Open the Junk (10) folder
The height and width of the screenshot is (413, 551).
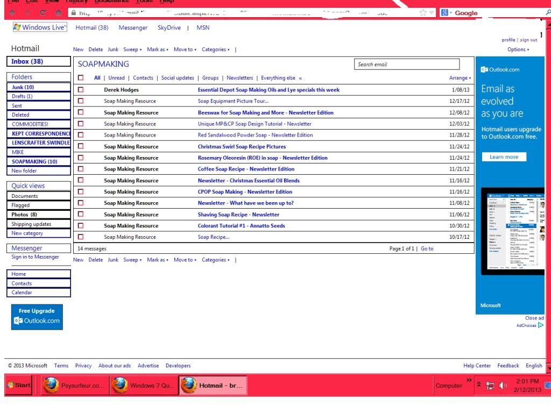(x=39, y=87)
